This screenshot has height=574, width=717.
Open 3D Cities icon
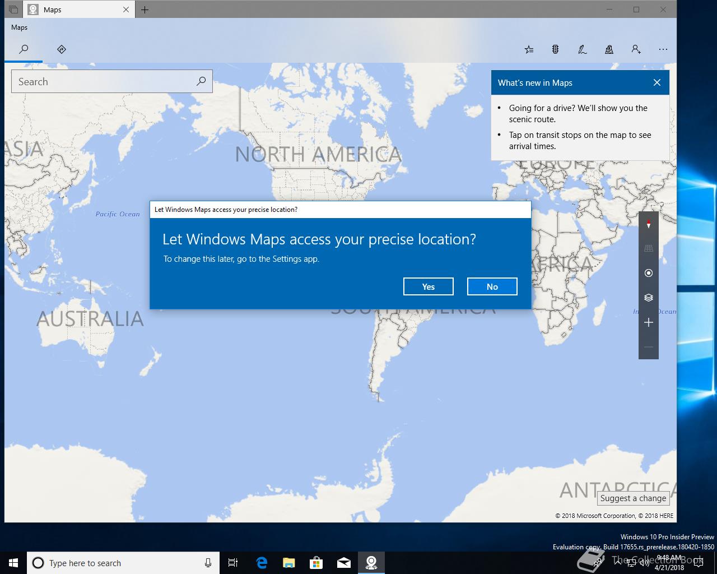point(609,49)
